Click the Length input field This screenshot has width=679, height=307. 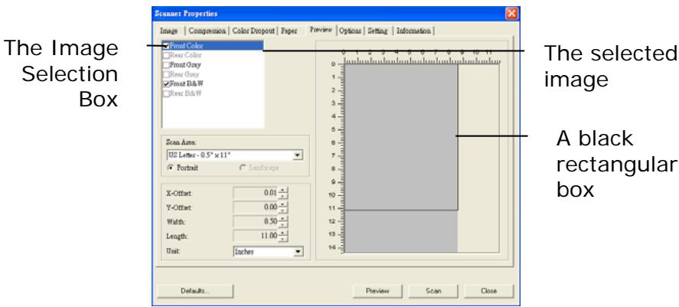click(256, 236)
